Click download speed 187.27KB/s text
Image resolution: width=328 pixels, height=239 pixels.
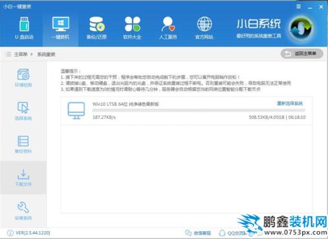point(104,118)
